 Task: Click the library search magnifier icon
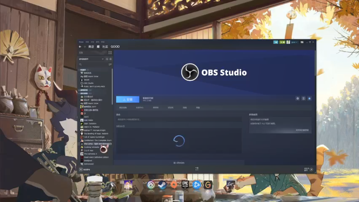click(80, 65)
